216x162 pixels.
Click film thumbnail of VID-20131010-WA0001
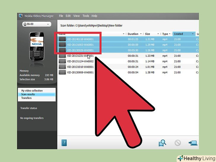[x=62, y=67]
